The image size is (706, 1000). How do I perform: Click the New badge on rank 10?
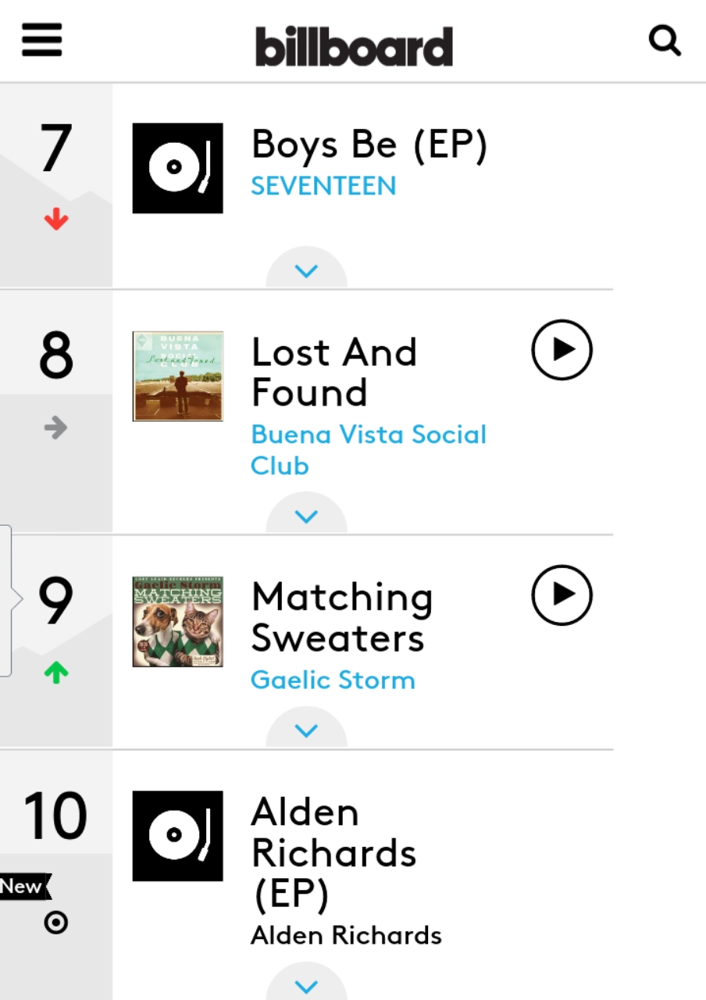click(x=23, y=887)
